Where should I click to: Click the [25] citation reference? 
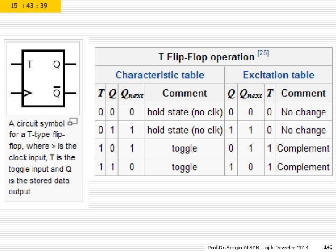263,53
